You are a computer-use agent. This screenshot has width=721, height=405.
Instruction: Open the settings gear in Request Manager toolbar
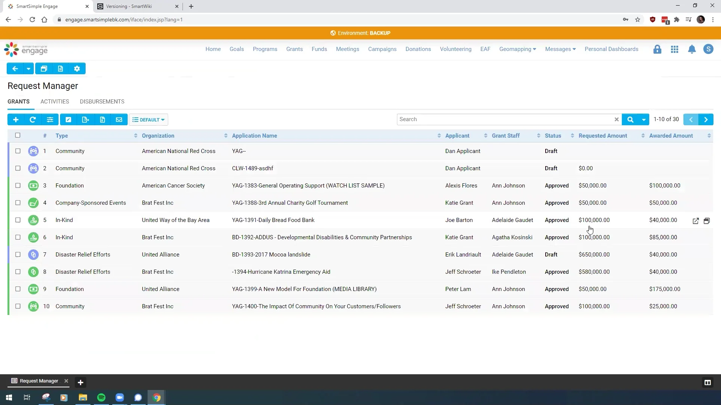coord(77,68)
